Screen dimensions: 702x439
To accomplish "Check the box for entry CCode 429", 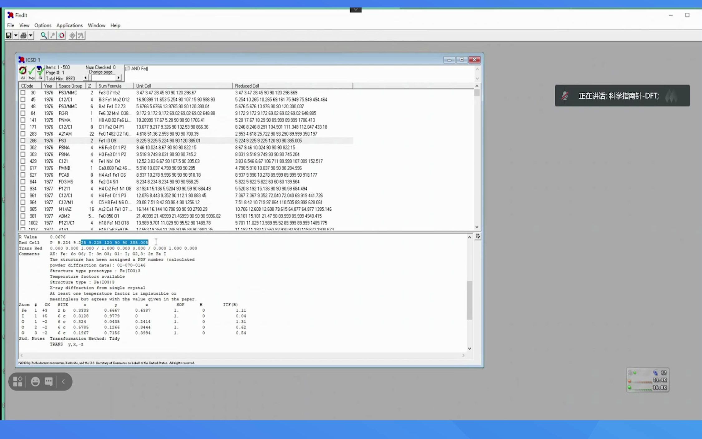I will 23,161.
